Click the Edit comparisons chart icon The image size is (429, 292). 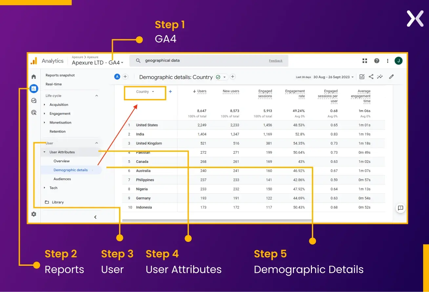tap(362, 77)
